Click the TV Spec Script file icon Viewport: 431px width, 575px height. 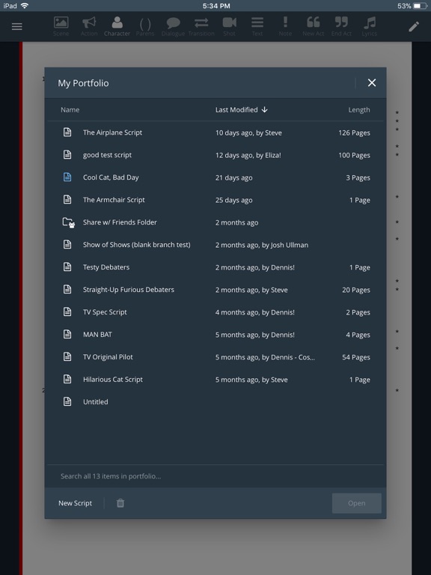click(x=67, y=311)
